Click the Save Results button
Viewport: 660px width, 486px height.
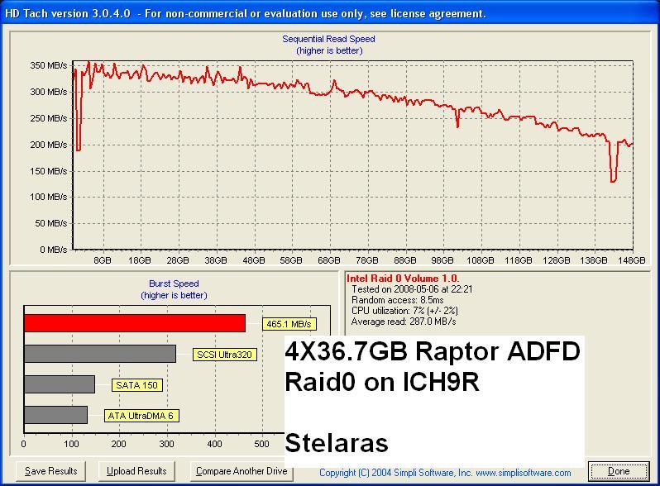click(x=51, y=471)
